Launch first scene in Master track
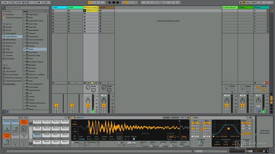Image resolution: width=275 pixels, height=154 pixels. [255, 11]
